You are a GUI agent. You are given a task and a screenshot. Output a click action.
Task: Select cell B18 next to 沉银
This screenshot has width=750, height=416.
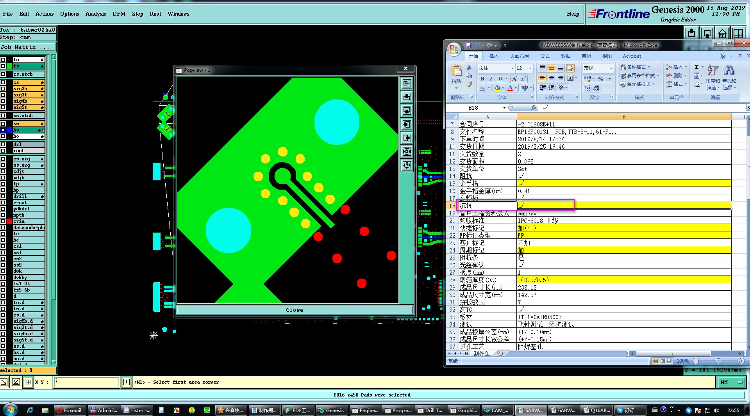[x=624, y=206]
